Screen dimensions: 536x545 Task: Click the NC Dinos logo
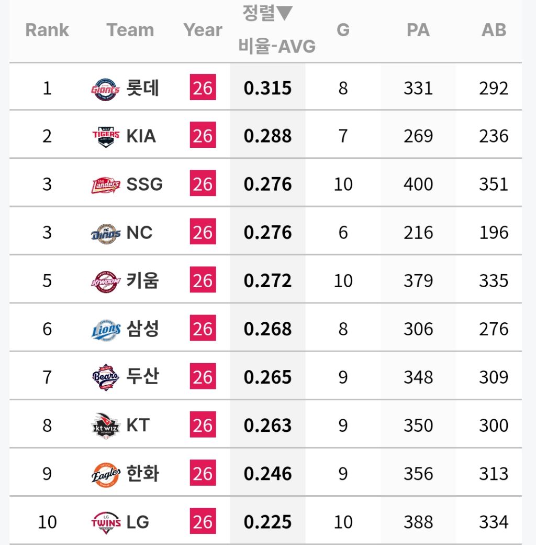(106, 234)
